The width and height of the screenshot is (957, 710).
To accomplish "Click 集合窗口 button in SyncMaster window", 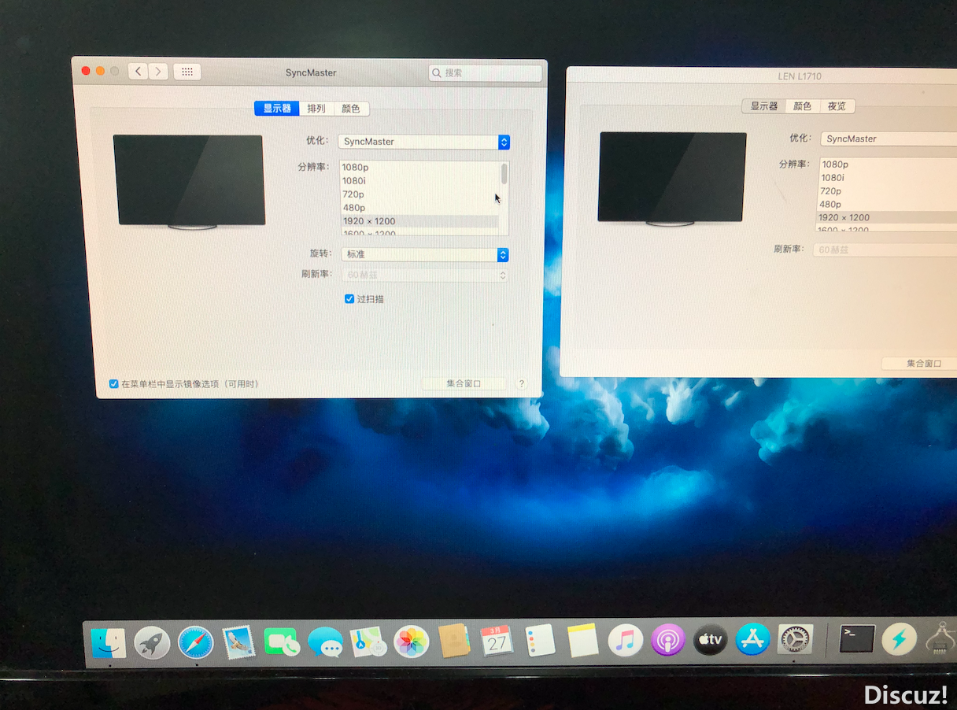I will tap(464, 383).
